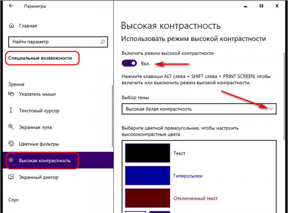The width and height of the screenshot is (288, 213).
Task: Select the Текстовый курсор icon
Action: pyautogui.click(x=11, y=111)
